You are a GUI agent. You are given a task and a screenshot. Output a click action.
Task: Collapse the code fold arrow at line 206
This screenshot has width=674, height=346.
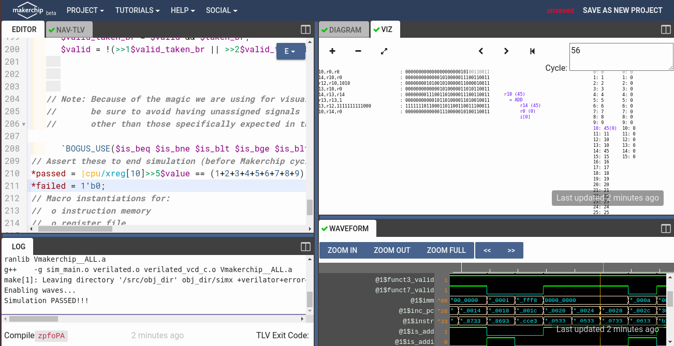coord(24,124)
